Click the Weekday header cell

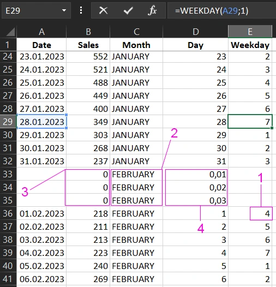click(x=250, y=45)
